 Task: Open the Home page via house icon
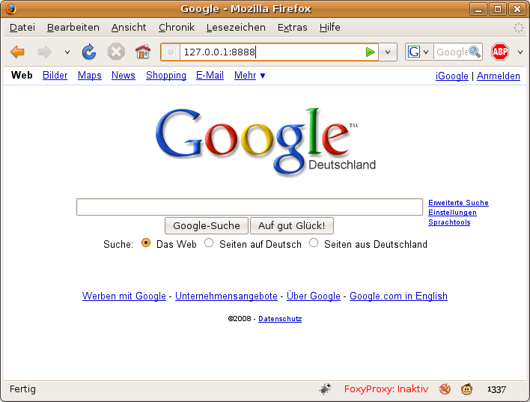point(143,52)
